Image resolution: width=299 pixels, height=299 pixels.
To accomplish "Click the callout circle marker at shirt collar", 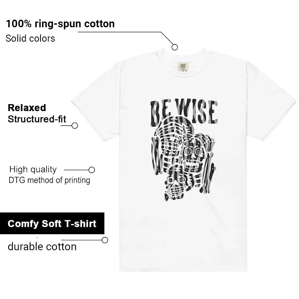I will tap(175, 47).
